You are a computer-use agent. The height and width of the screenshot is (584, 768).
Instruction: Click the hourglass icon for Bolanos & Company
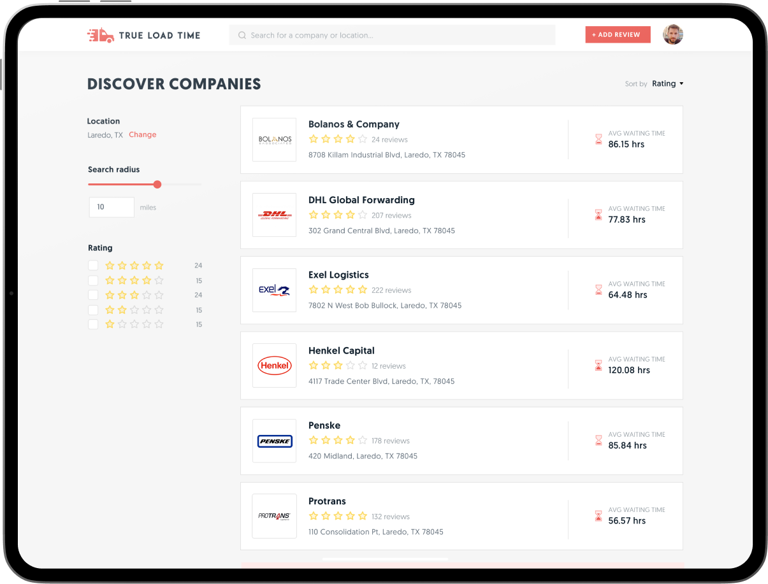coord(598,139)
